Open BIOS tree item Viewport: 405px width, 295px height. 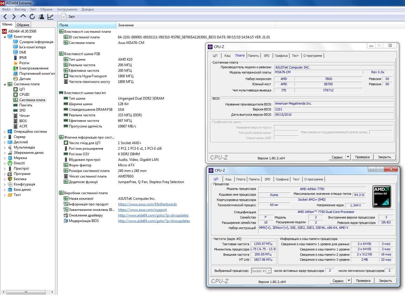[x=23, y=121]
